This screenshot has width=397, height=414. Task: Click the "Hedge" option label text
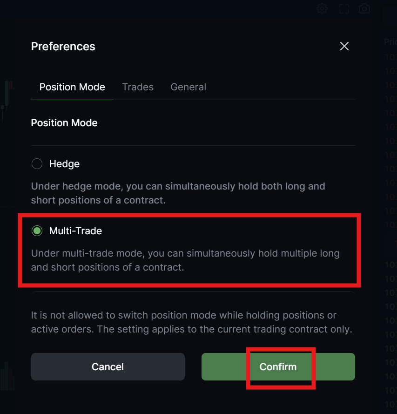tap(64, 164)
